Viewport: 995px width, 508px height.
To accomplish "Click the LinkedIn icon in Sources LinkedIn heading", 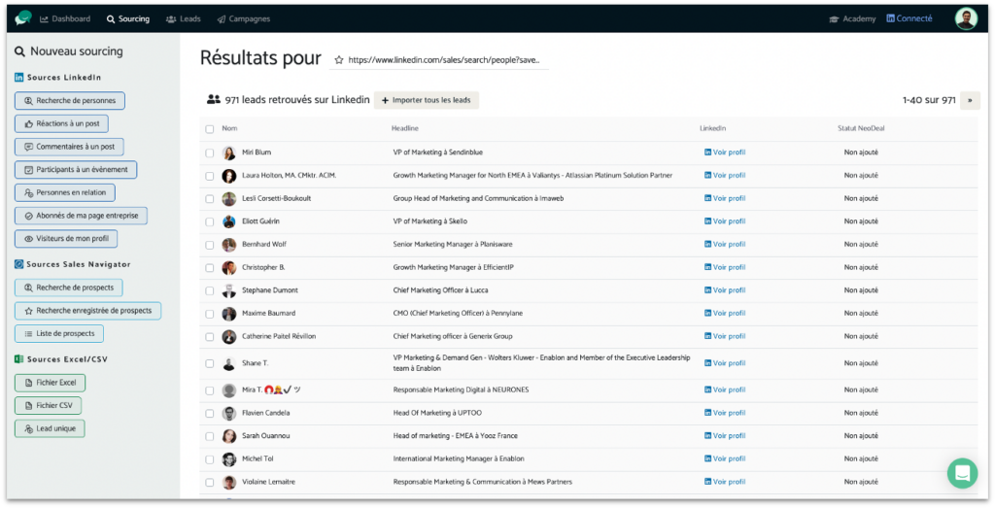I will tap(19, 78).
